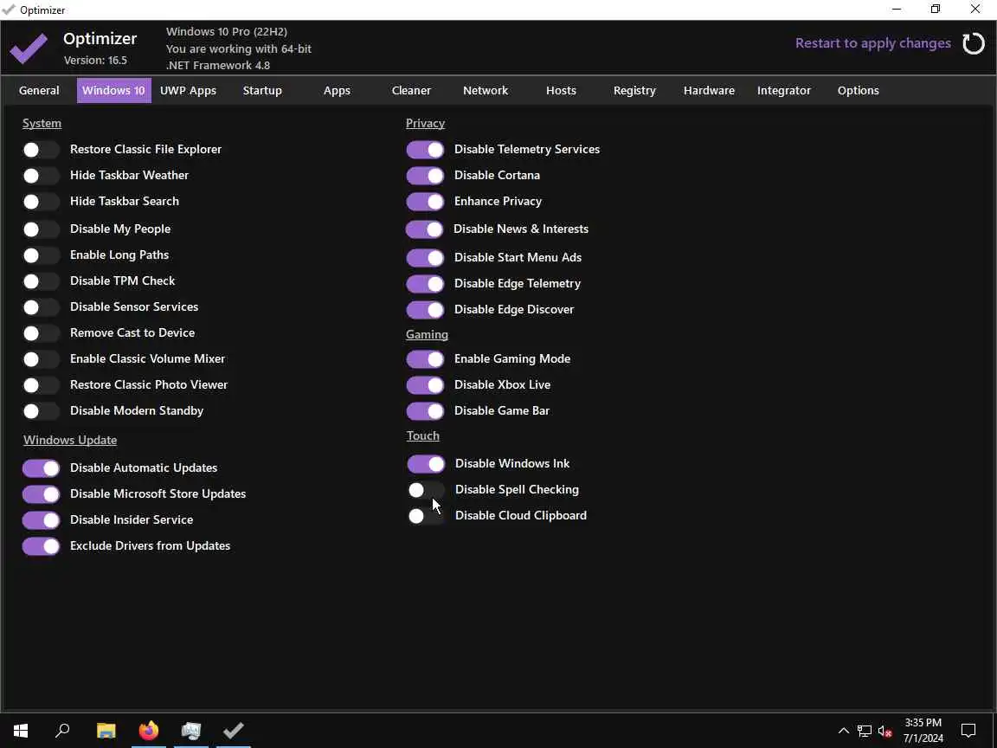Toggle Restore Classic Photo Viewer
This screenshot has height=748, width=997.
coord(41,385)
